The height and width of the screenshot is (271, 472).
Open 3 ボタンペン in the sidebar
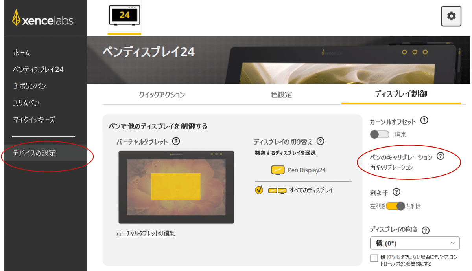click(29, 86)
